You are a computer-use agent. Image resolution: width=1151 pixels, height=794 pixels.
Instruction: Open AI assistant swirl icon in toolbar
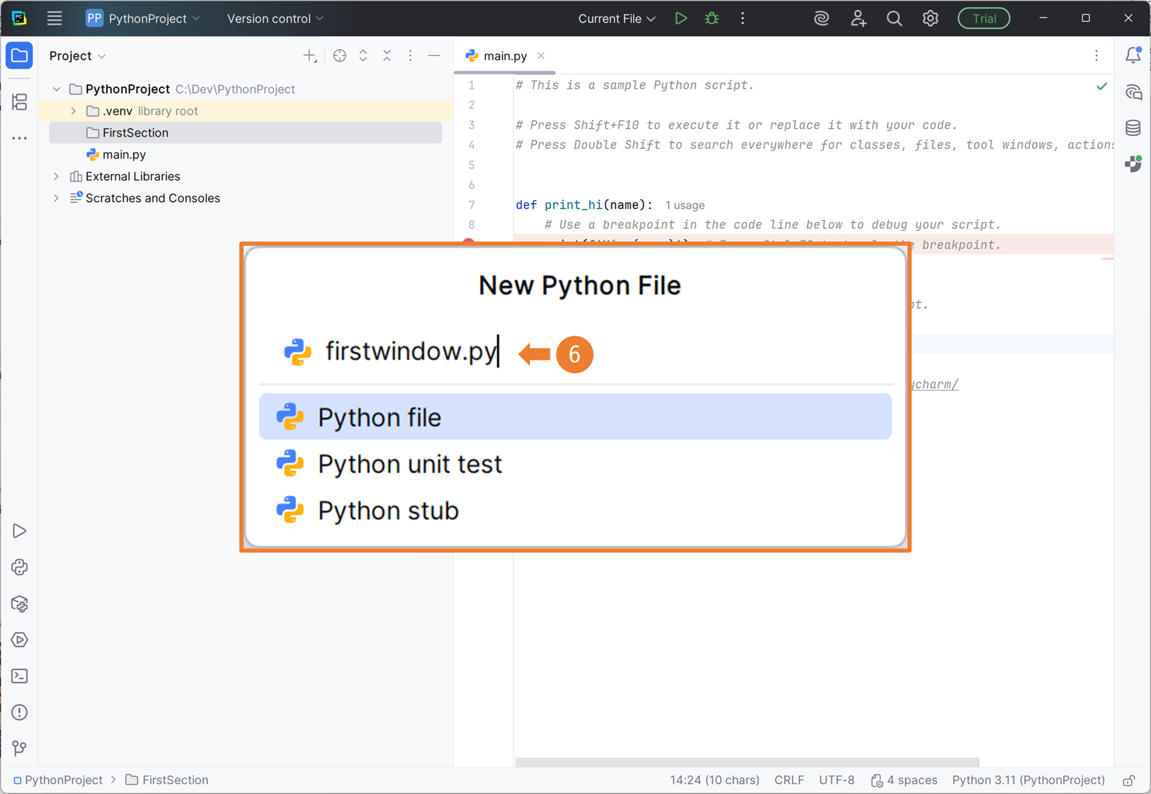coord(822,18)
